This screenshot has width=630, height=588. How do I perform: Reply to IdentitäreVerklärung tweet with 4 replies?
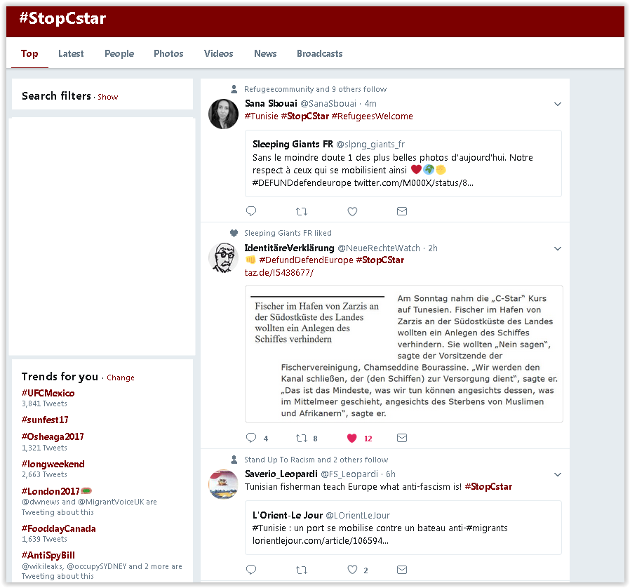click(251, 438)
